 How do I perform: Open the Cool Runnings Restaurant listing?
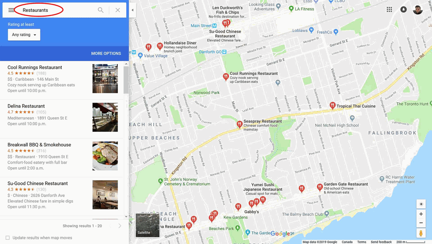tap(62, 80)
